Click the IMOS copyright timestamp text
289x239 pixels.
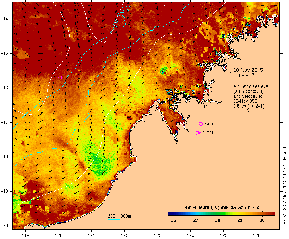click(x=284, y=181)
